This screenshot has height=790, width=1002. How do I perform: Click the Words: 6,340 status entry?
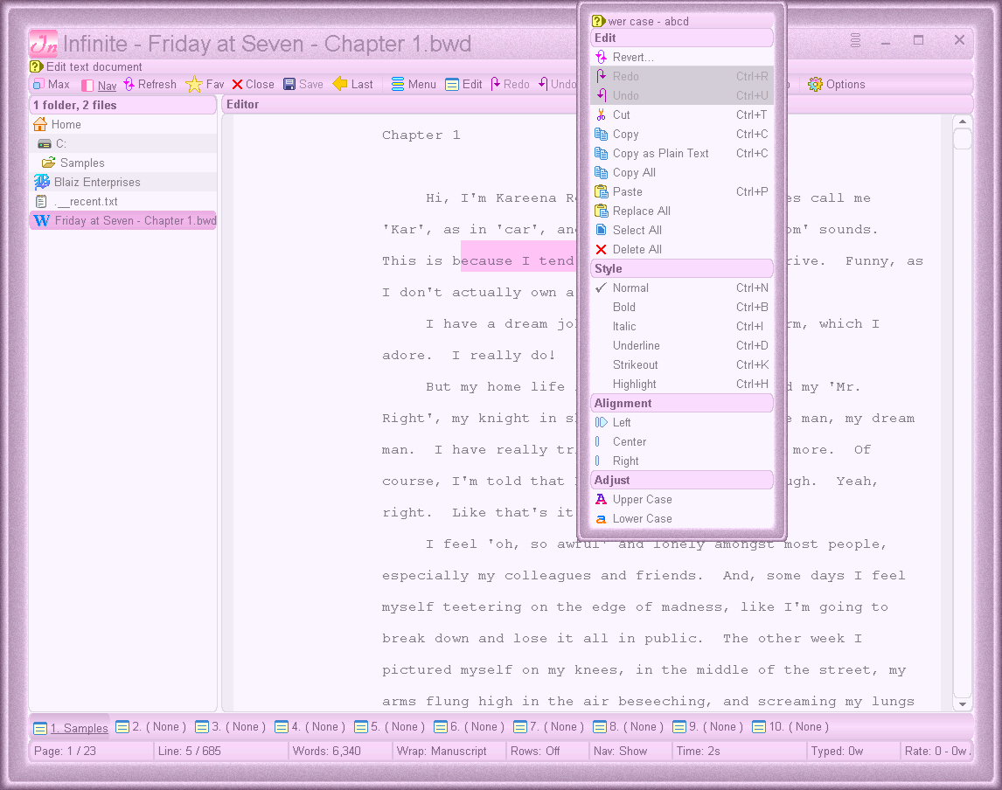click(340, 751)
